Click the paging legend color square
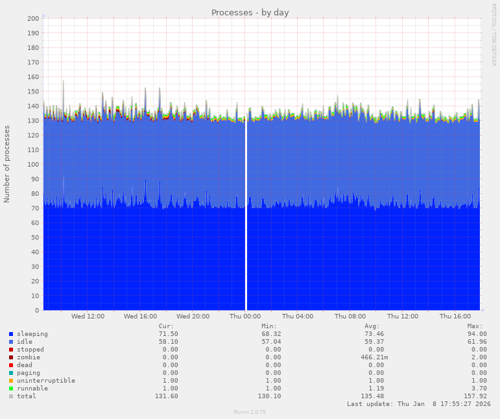Screen dimensions: 500x419 (x=11, y=373)
